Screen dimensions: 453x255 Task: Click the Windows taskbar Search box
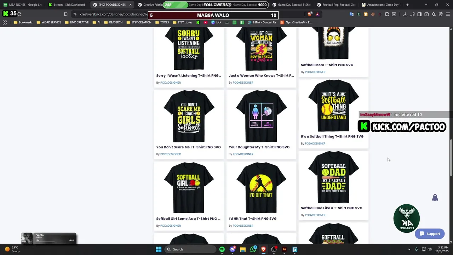pos(190,249)
